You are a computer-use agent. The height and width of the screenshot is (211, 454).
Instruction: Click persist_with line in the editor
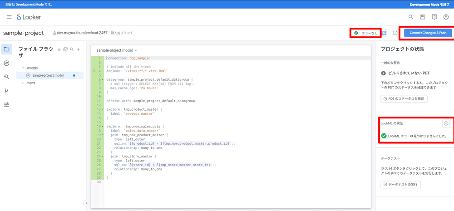(x=151, y=101)
